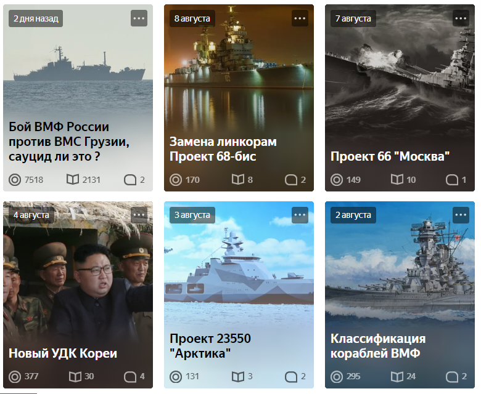481x394 pixels.
Task: Open article Бой ВМФ России против ВМС Грузии
Action: [69, 142]
